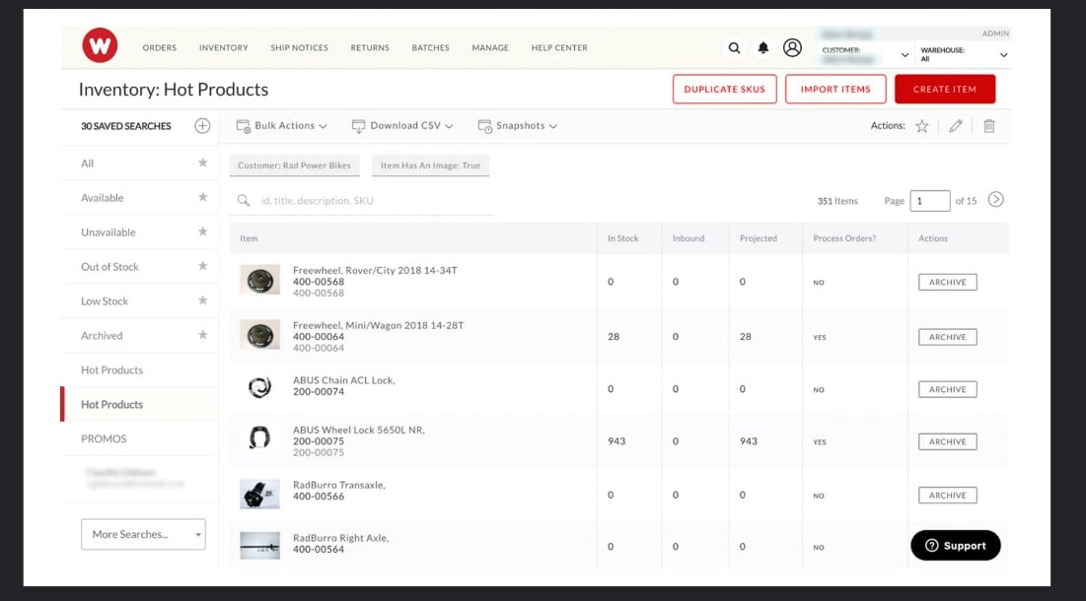Toggle the star next to Archived search
This screenshot has width=1086, height=601.
[x=202, y=335]
